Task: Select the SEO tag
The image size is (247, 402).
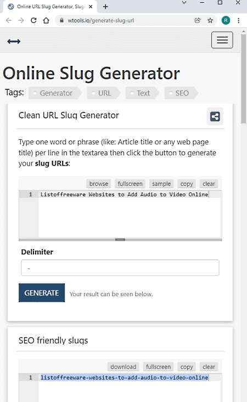Action: coord(181,93)
